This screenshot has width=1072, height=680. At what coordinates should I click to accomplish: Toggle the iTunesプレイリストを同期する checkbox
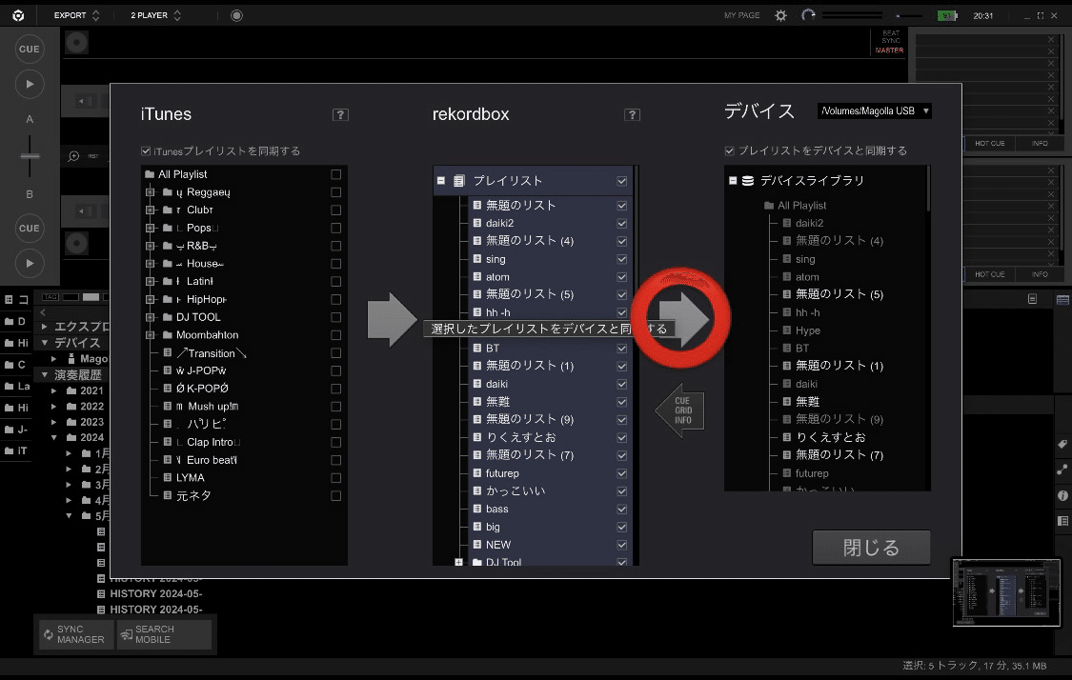click(146, 151)
